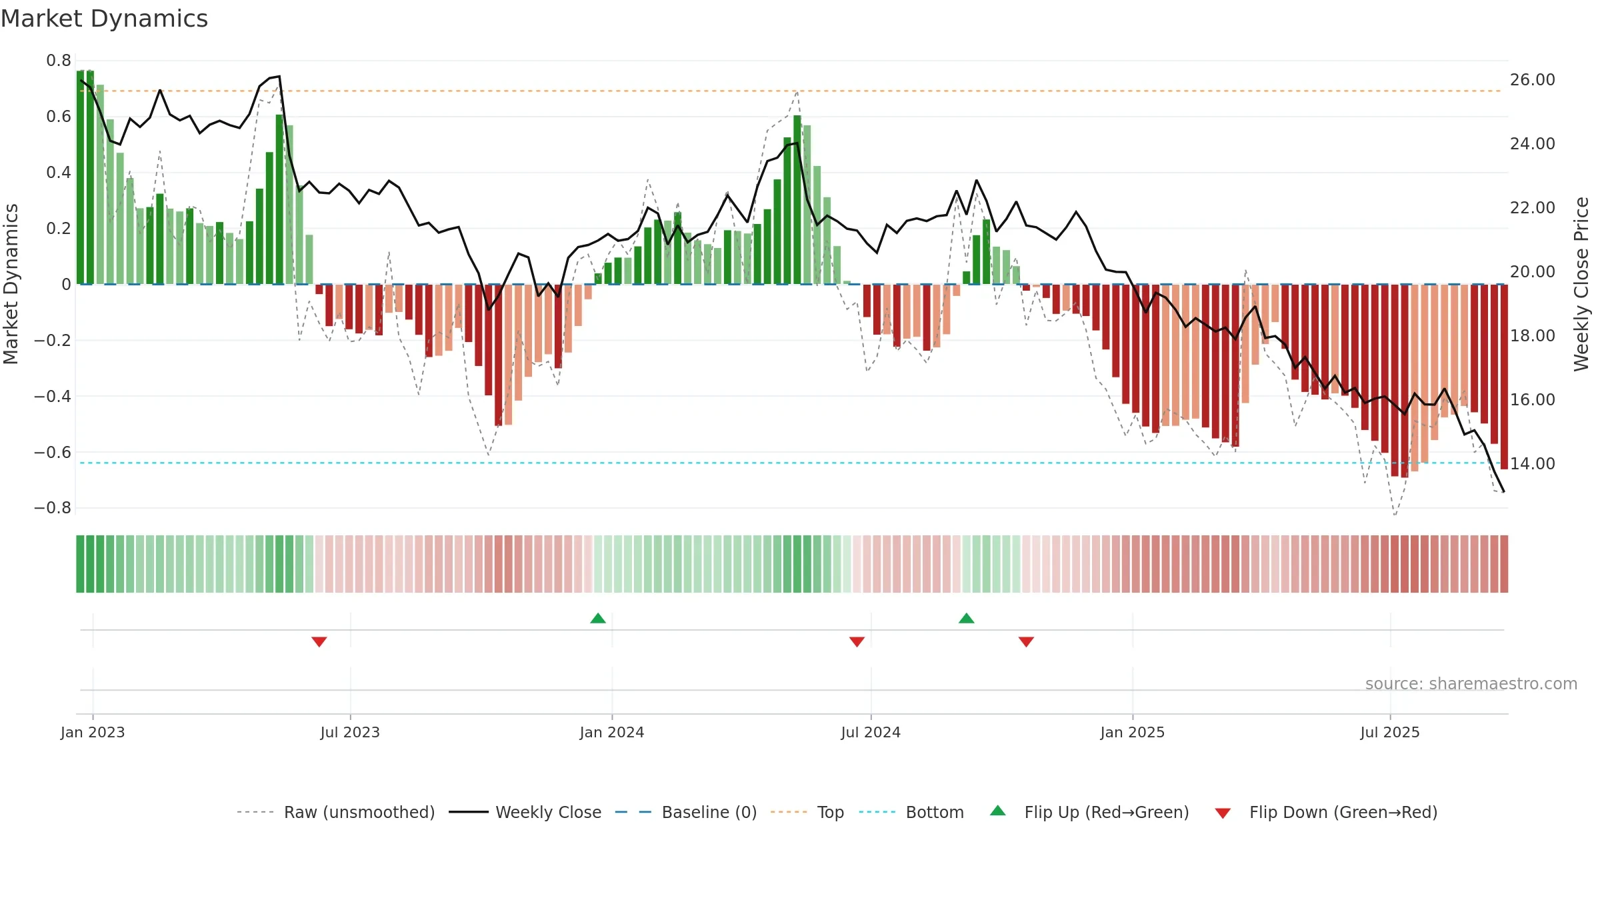The width and height of the screenshot is (1600, 900).
Task: Click the 18.00 price axis label
Action: click(x=1533, y=335)
